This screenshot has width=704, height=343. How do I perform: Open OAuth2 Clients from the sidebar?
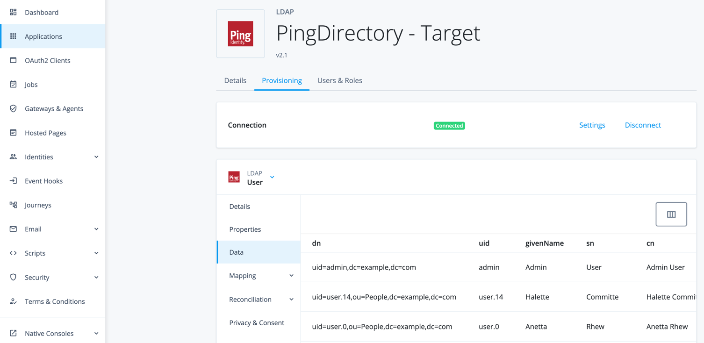point(47,60)
